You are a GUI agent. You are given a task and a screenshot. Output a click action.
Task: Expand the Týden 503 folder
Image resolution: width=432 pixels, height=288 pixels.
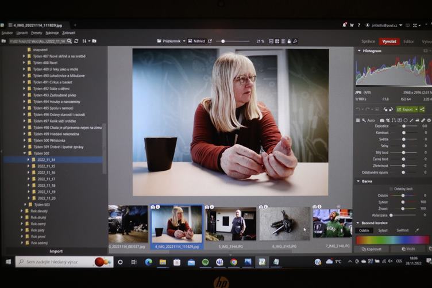coord(25,205)
